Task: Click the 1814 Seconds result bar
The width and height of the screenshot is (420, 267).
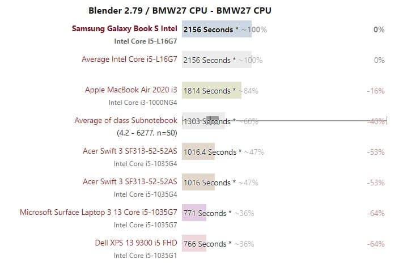Action: [211, 91]
